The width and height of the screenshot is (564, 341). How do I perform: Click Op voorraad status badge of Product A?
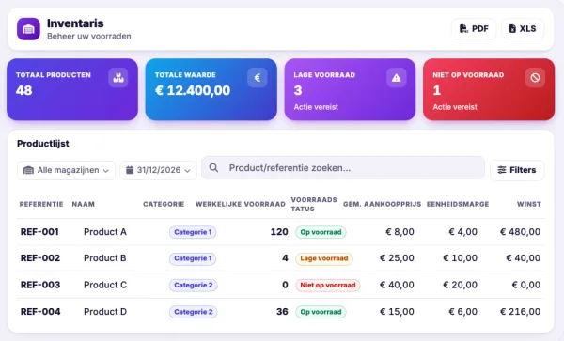pos(321,232)
